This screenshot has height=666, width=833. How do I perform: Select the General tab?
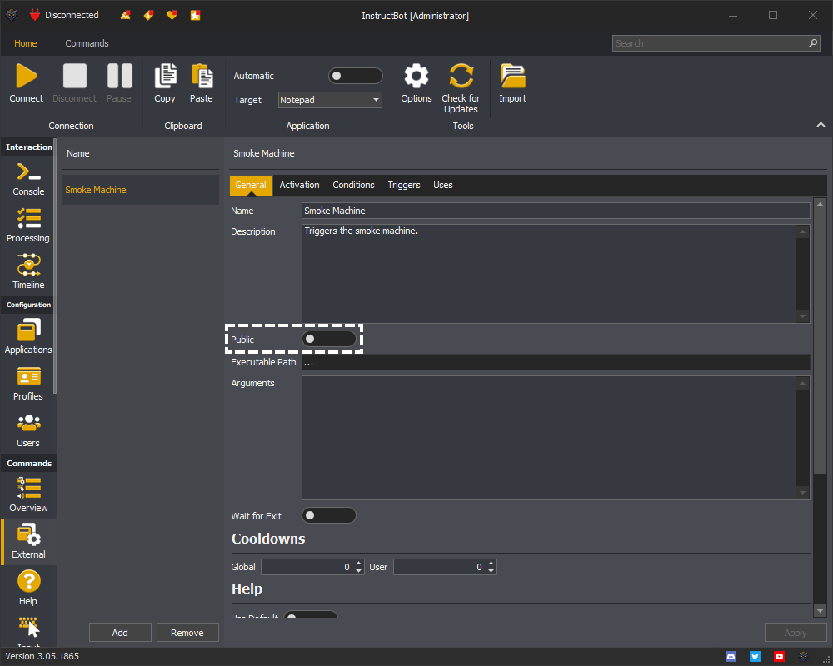pyautogui.click(x=251, y=185)
